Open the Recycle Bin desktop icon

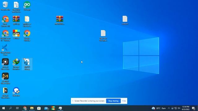(5, 6)
